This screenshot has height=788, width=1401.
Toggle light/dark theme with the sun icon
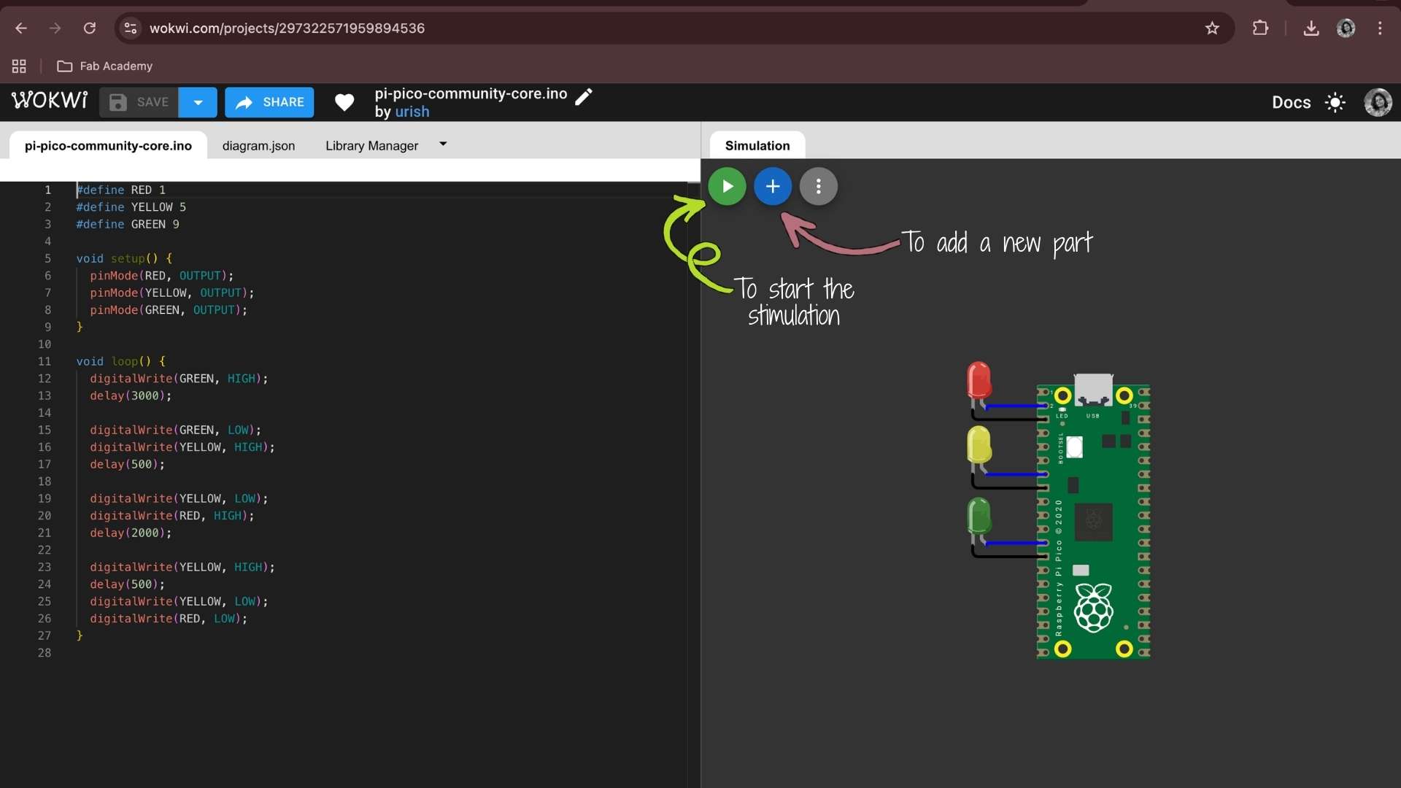tap(1335, 102)
